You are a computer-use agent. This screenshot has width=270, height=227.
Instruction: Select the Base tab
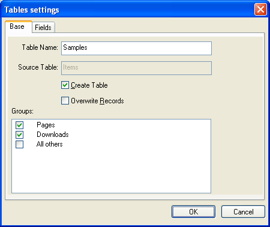(x=19, y=26)
